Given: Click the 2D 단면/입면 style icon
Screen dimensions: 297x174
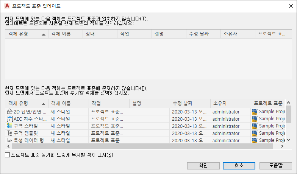Looking at the screenshot, I should click(9, 112).
